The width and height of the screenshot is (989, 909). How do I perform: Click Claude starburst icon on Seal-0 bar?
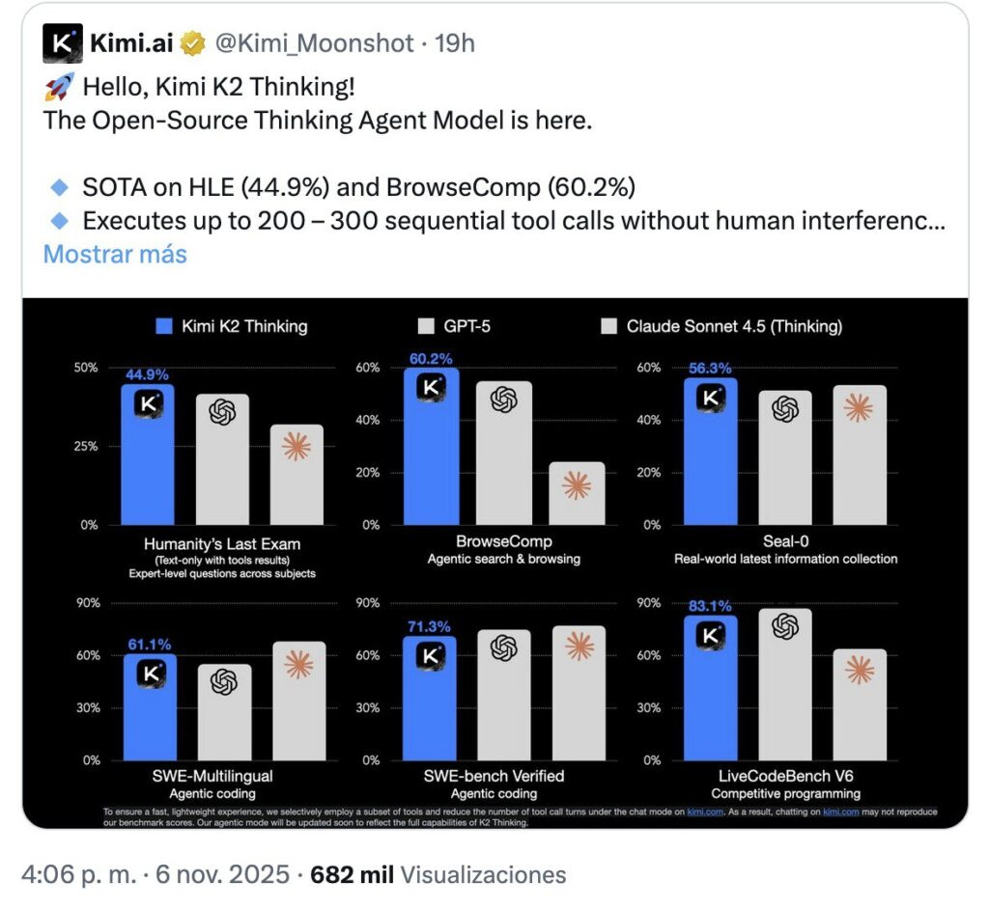tap(858, 408)
